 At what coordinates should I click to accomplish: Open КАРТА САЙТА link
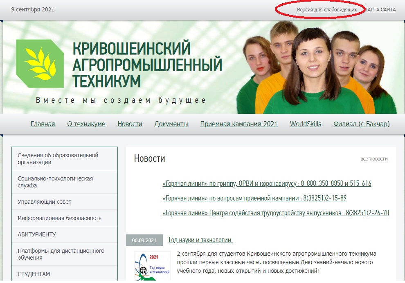pyautogui.click(x=380, y=9)
